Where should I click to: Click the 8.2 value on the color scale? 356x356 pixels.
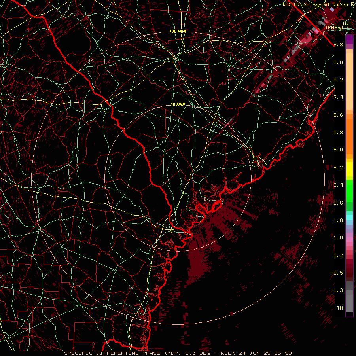[338, 80]
